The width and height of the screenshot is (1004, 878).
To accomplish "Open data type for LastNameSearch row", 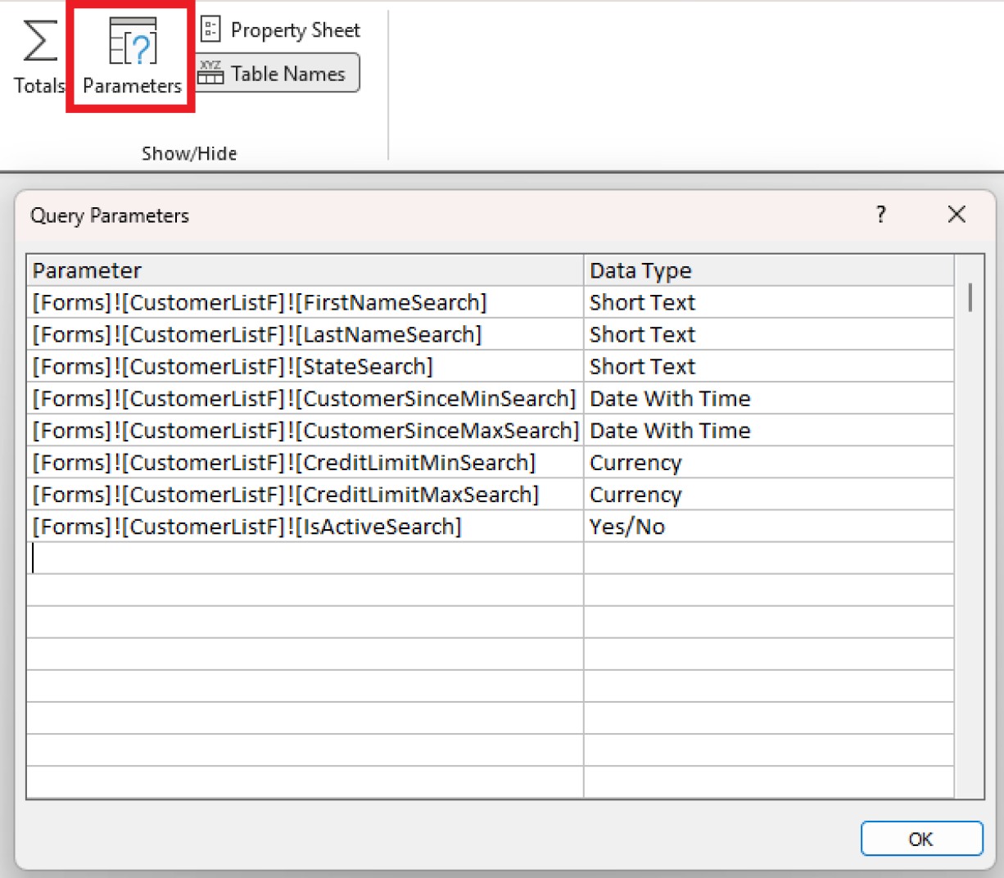I will pyautogui.click(x=769, y=334).
